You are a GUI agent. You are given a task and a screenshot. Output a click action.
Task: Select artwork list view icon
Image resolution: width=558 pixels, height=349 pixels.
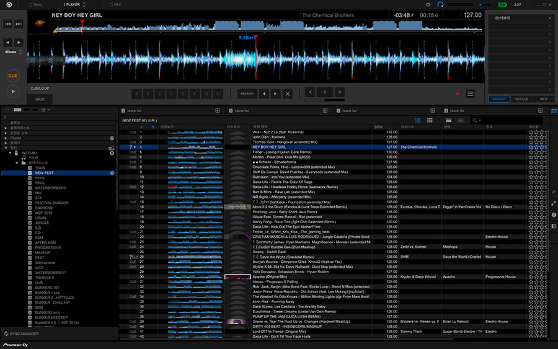418,120
